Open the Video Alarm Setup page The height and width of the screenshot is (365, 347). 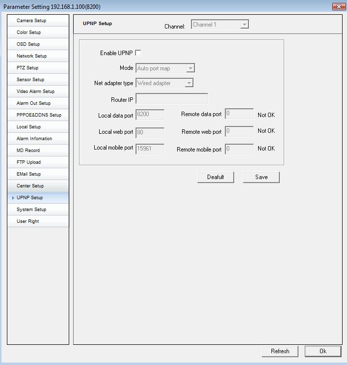(x=38, y=91)
